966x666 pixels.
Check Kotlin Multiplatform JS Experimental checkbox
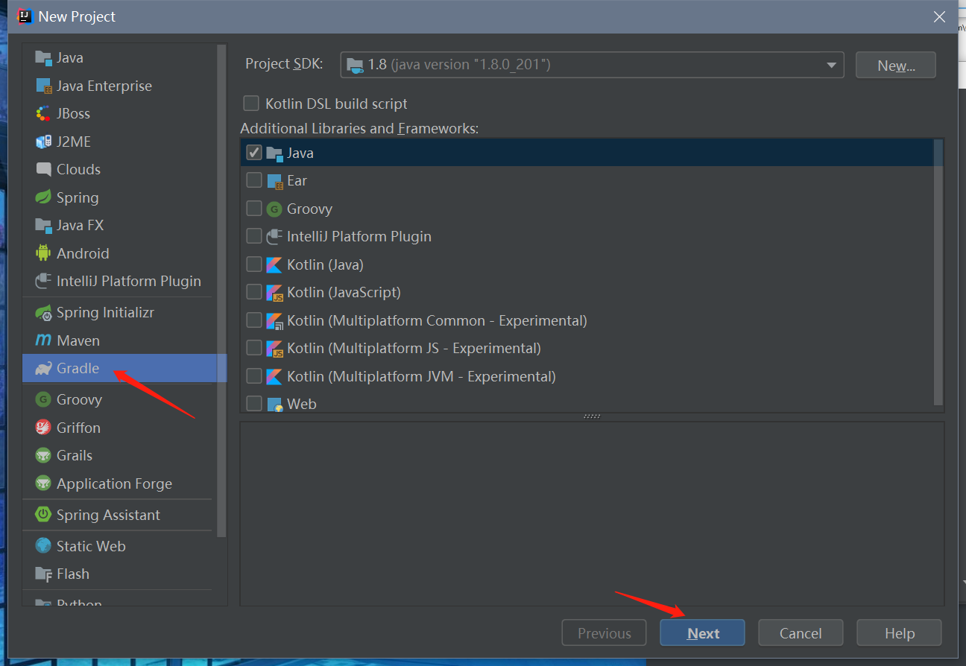tap(254, 348)
